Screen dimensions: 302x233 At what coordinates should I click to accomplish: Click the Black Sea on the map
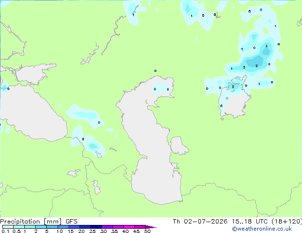[x=33, y=114]
